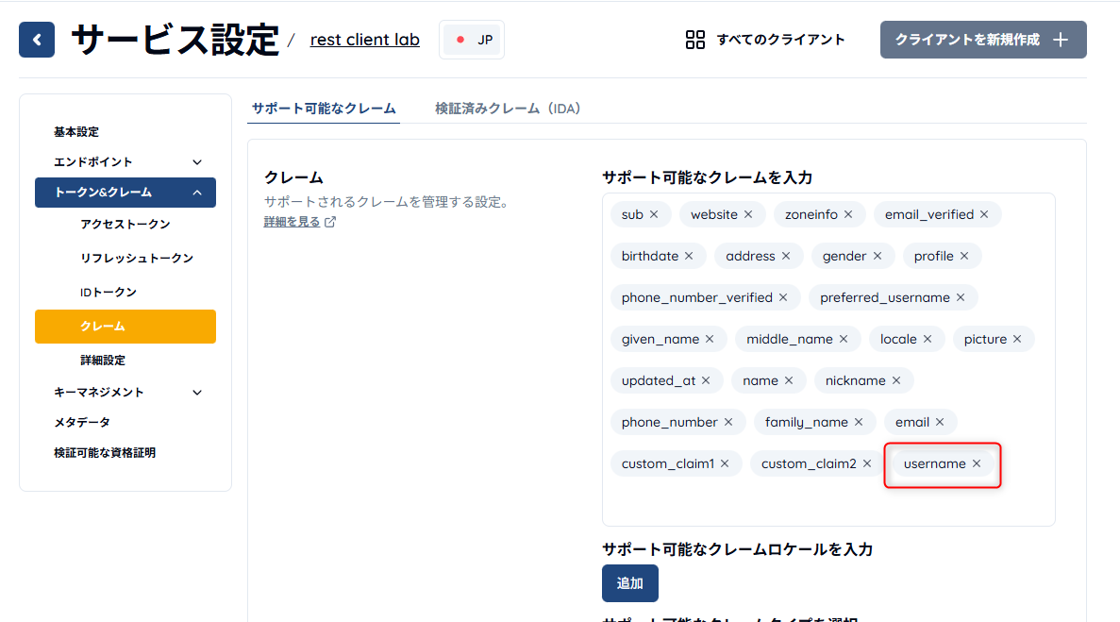Expand the エンドポイント sidebar section

click(x=197, y=162)
